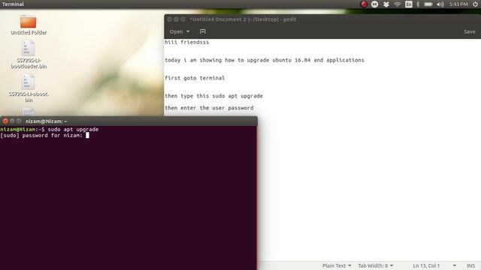Open the gedit Open dropdown button

(180, 31)
